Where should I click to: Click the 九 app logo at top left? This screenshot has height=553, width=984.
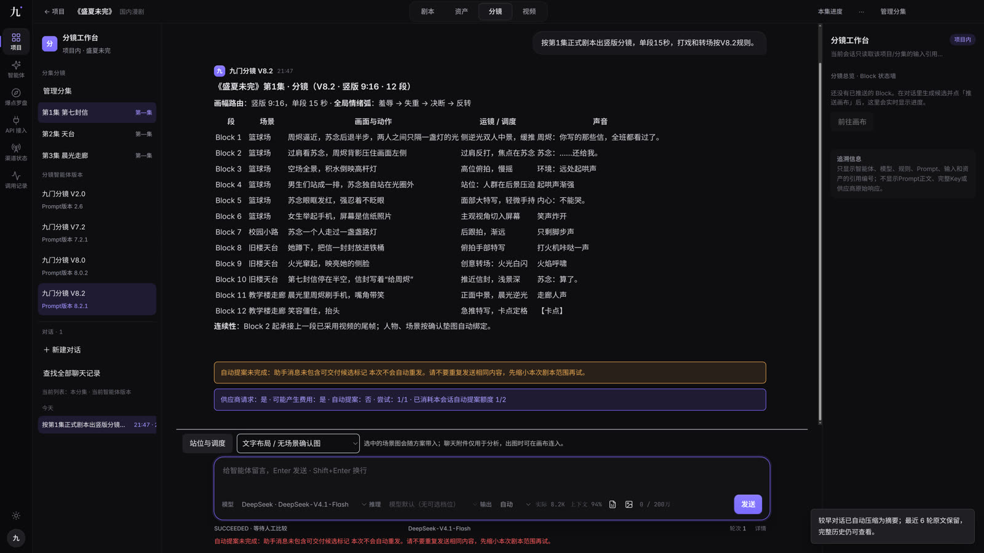pos(16,11)
